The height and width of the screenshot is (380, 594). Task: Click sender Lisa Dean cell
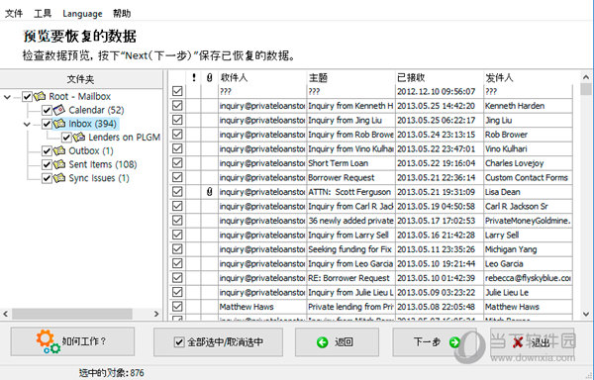tap(528, 192)
